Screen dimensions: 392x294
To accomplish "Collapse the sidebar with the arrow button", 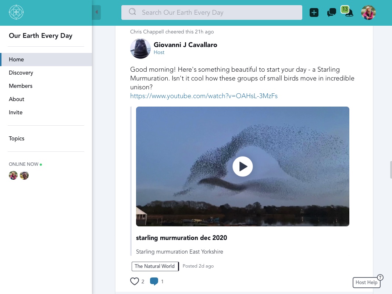I will 96,12.
